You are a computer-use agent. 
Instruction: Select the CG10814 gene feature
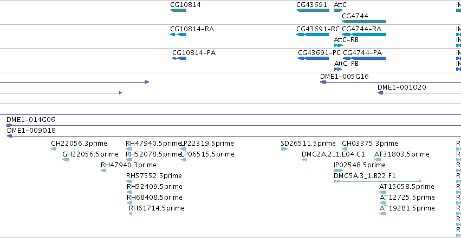click(x=178, y=10)
